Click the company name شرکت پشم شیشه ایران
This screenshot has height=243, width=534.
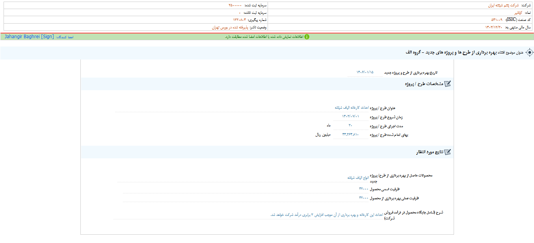503,6
